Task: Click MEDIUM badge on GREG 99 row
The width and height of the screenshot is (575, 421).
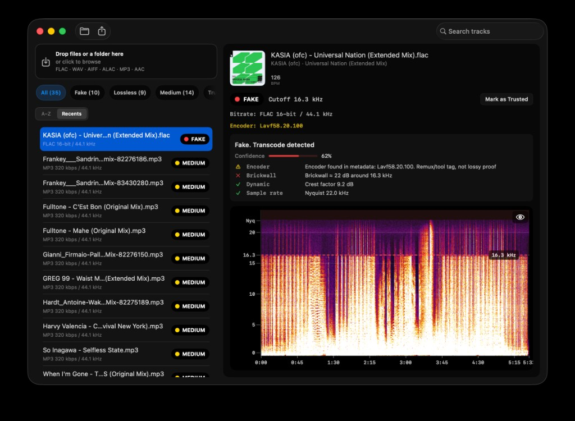Action: [x=190, y=282]
